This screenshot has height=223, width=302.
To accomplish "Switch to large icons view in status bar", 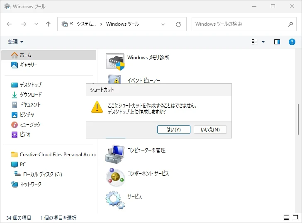I will (295, 218).
